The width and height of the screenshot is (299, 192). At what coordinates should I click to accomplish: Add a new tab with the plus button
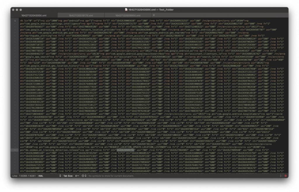154,15
